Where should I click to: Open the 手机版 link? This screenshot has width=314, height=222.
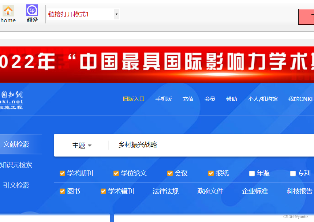click(x=164, y=99)
